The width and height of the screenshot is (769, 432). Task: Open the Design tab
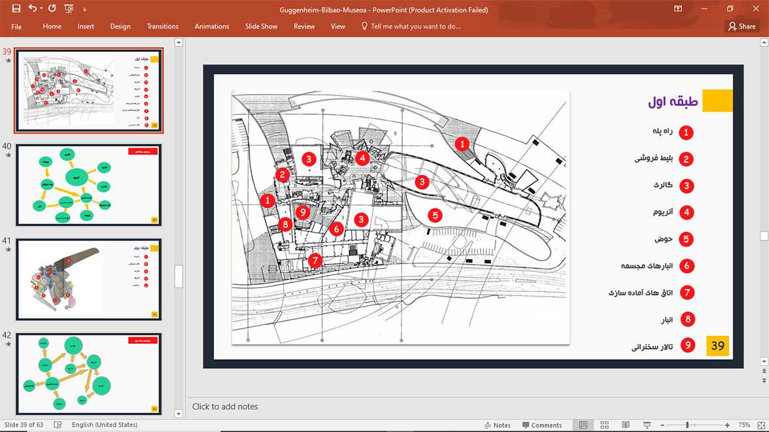click(120, 27)
